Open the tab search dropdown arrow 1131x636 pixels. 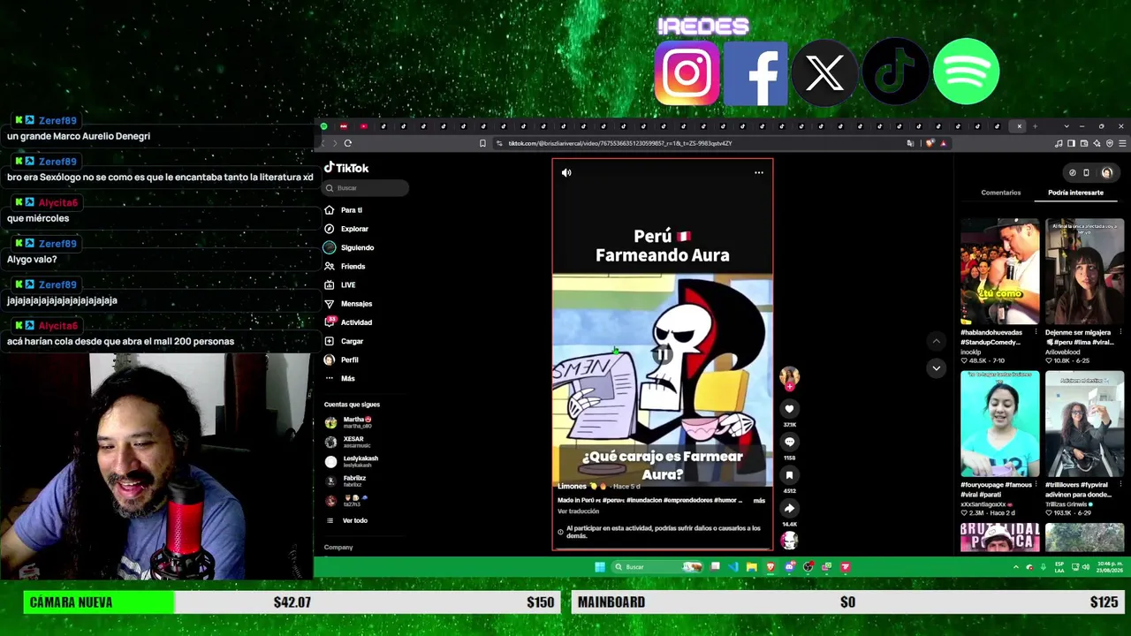[x=1066, y=126]
